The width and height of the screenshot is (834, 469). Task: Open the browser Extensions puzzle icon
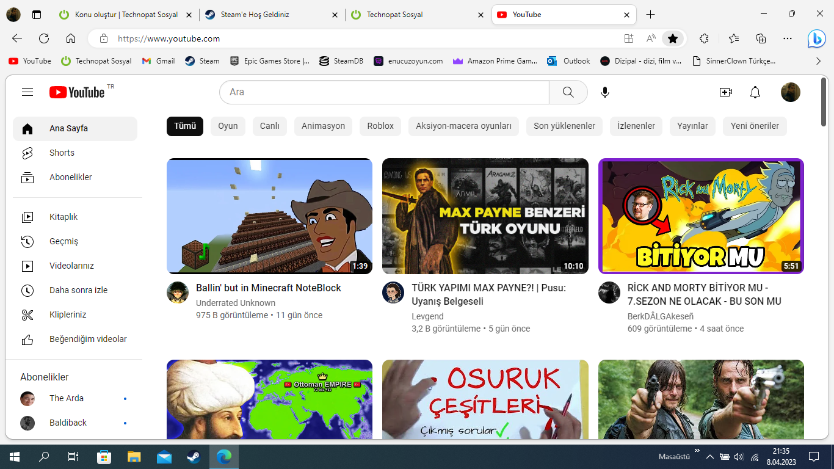(x=704, y=38)
